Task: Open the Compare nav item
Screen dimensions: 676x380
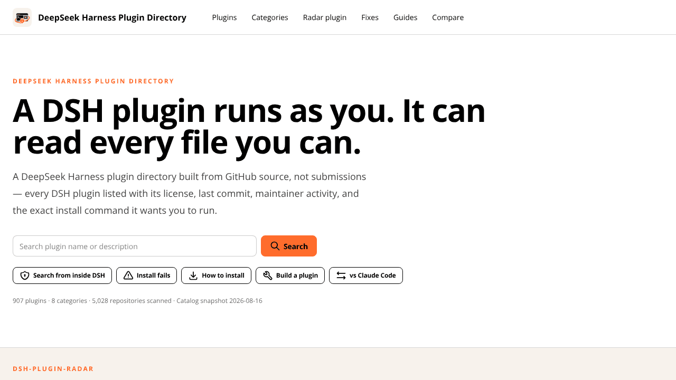Action: click(x=448, y=17)
